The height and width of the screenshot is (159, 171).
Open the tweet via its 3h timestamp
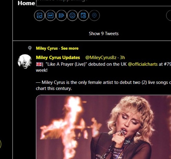(x=122, y=57)
